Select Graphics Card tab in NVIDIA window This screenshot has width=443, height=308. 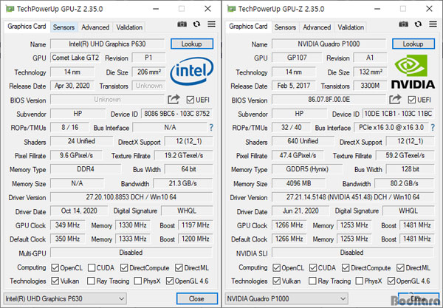point(248,27)
